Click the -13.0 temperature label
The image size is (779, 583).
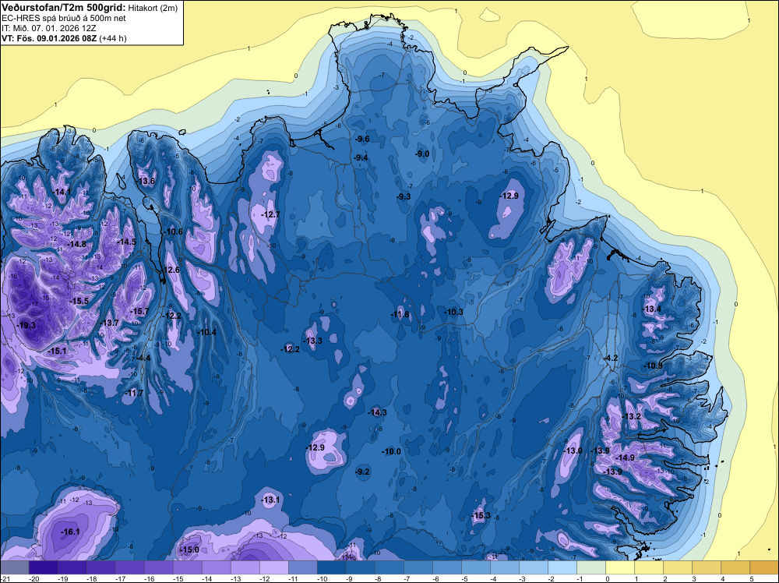pyautogui.click(x=573, y=450)
